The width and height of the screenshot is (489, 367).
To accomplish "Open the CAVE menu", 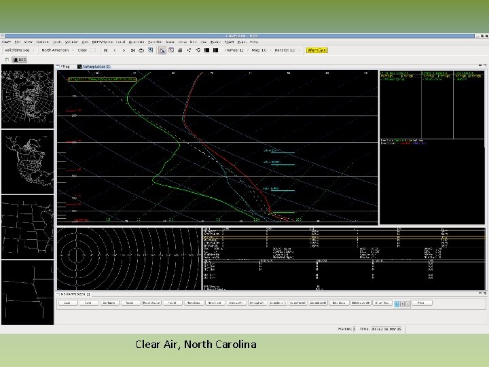I will coord(7,42).
